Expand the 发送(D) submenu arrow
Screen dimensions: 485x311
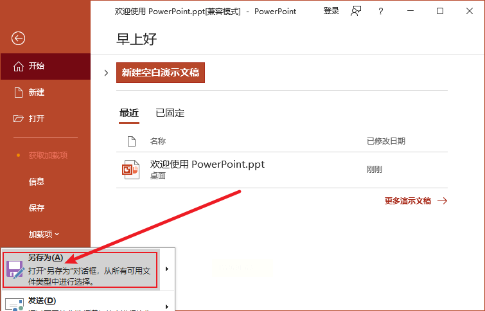pyautogui.click(x=167, y=307)
